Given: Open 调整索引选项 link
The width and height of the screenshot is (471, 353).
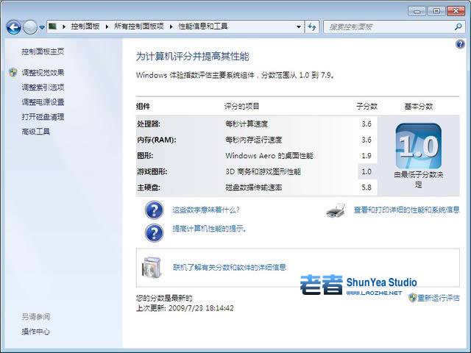Looking at the screenshot, I should click(43, 88).
